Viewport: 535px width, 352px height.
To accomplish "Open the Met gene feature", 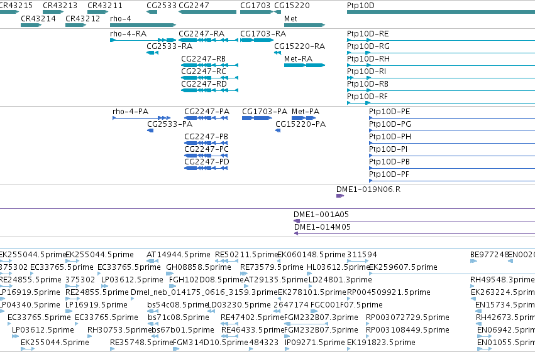I will (304, 25).
